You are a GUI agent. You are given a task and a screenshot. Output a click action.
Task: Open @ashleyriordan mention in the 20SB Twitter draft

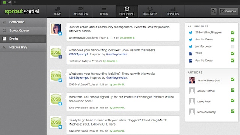point(117,78)
